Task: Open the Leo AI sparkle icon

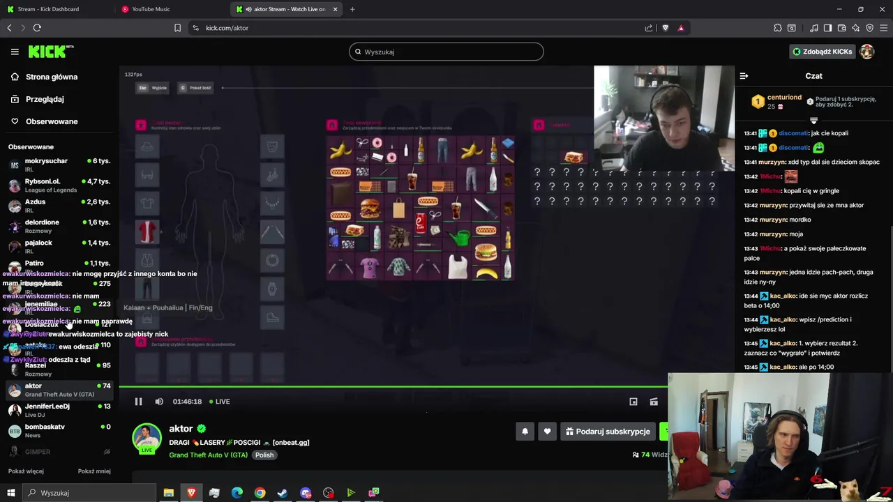Action: [856, 28]
